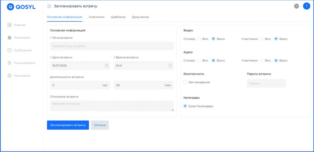The image size is (314, 152).
Task: Click the Qosyl logo icon
Action: pyautogui.click(x=10, y=7)
